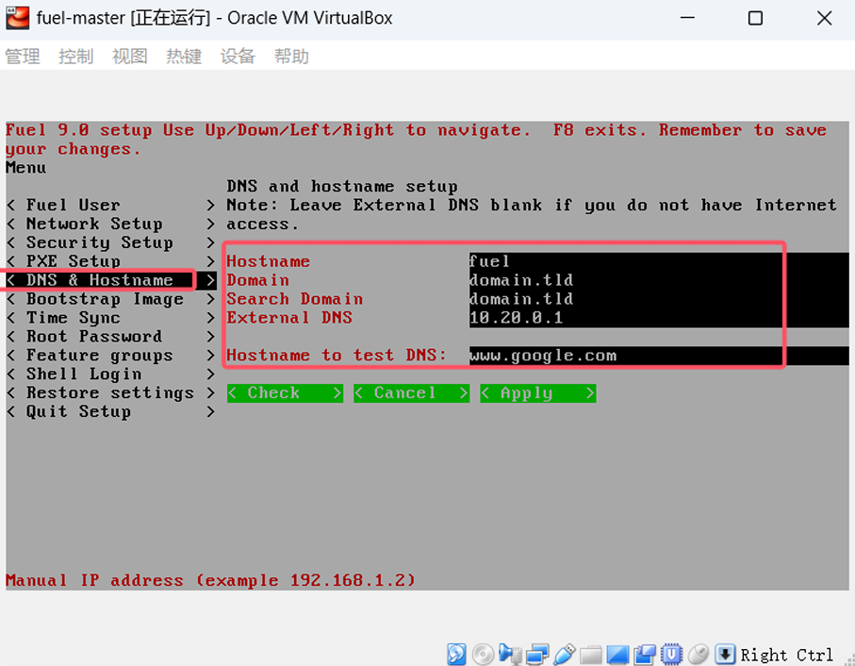Click the Domain field showing domain.tld
The image size is (855, 666).
[659, 280]
